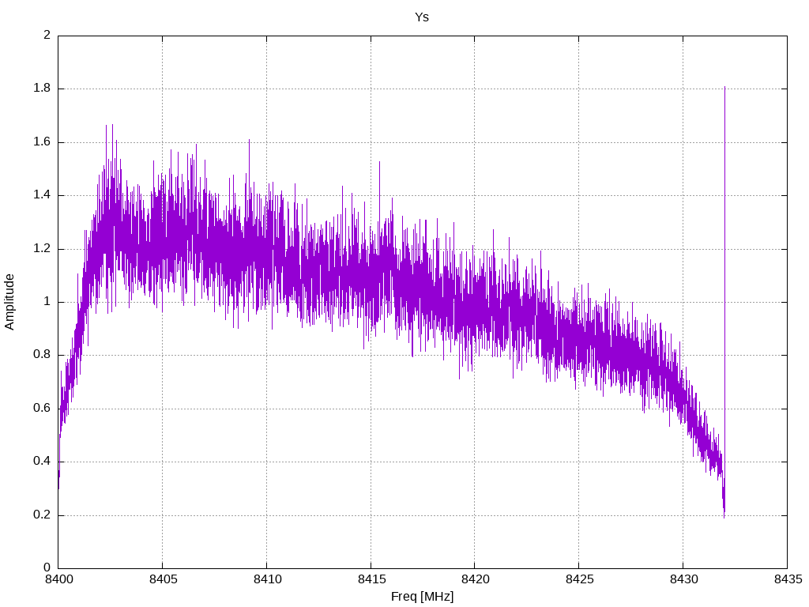Click the y-axis tick label 1.2
This screenshot has width=809, height=607.
[x=42, y=248]
